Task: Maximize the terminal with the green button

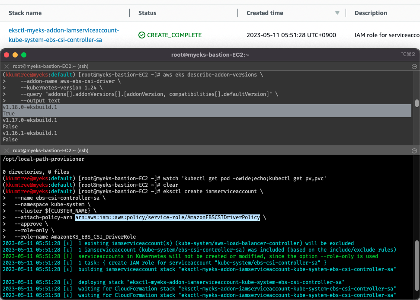Action: point(24,55)
